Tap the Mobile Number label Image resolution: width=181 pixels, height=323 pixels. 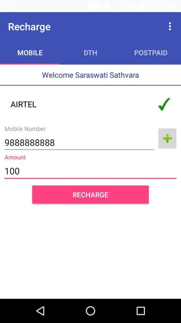(25, 129)
